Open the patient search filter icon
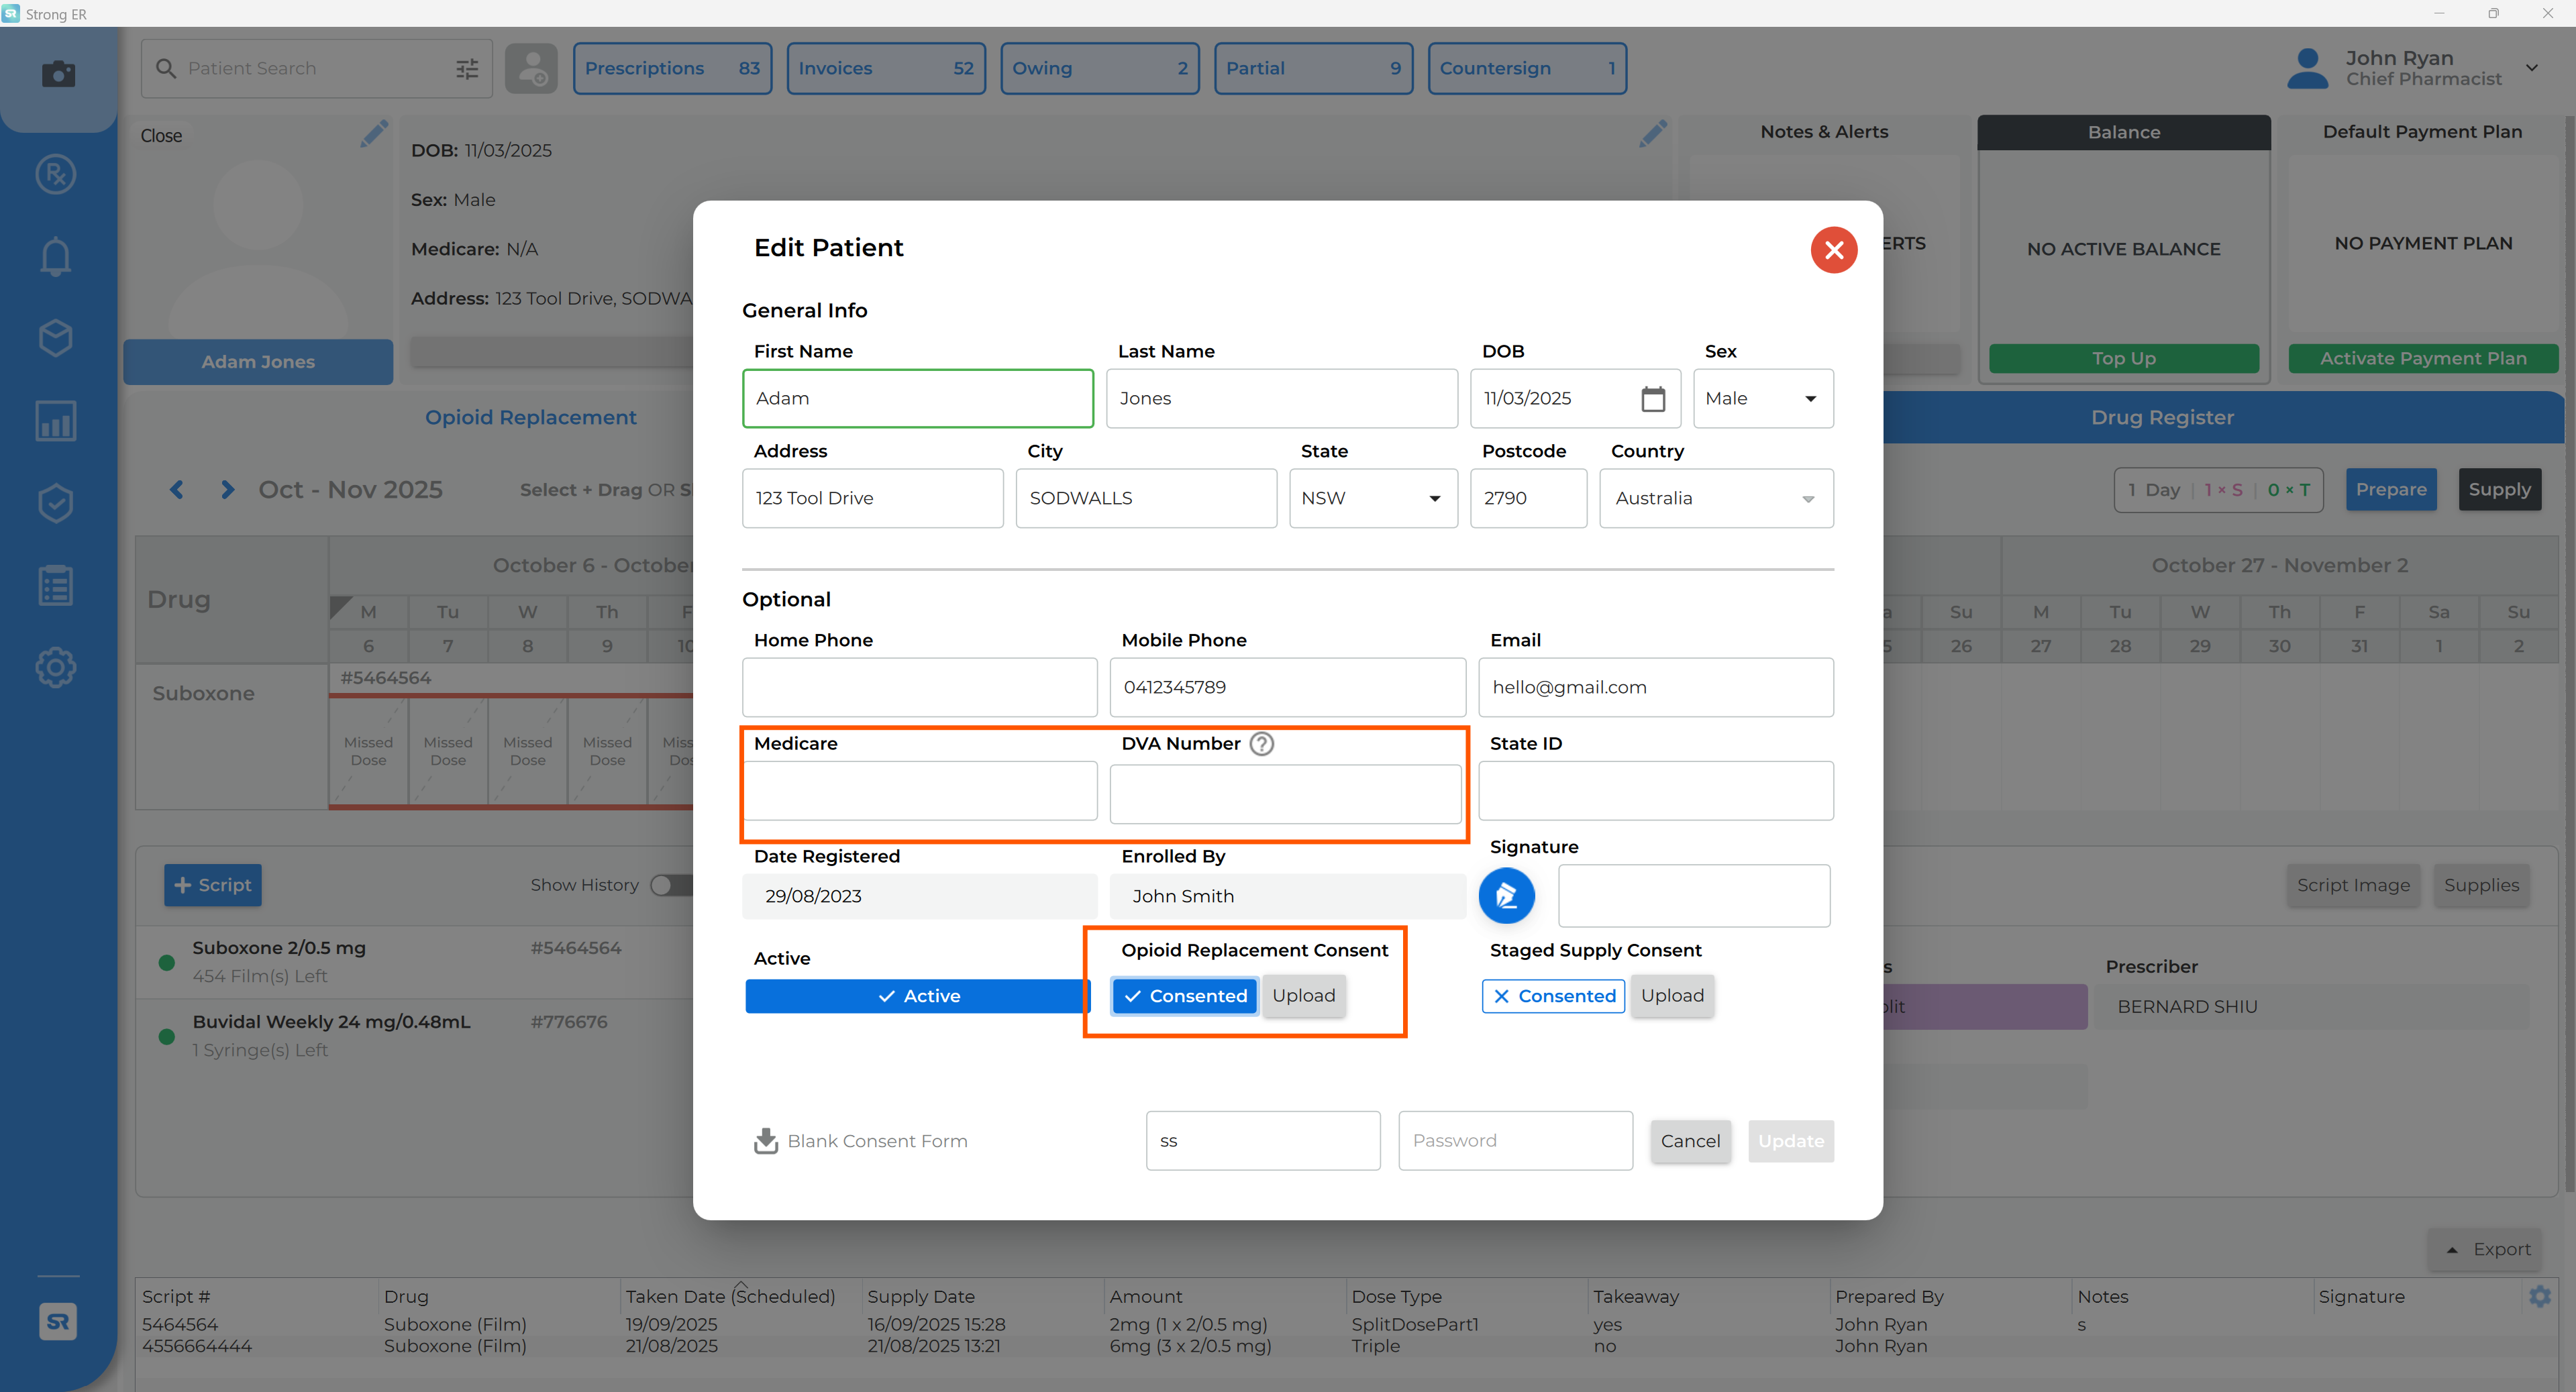 pos(467,69)
